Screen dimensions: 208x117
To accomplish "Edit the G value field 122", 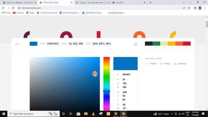I will click(x=124, y=84).
